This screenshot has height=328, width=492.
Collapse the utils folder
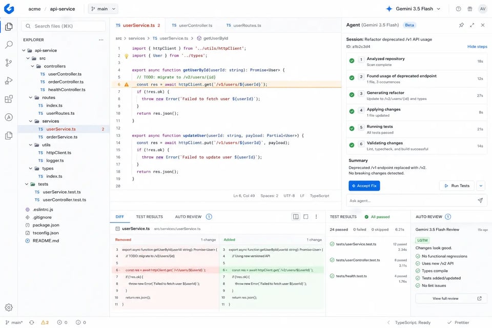[30, 145]
